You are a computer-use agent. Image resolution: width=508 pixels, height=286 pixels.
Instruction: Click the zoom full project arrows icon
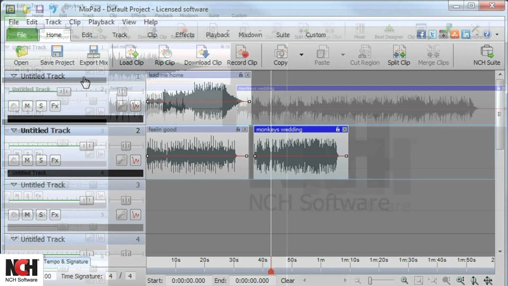tap(488, 280)
